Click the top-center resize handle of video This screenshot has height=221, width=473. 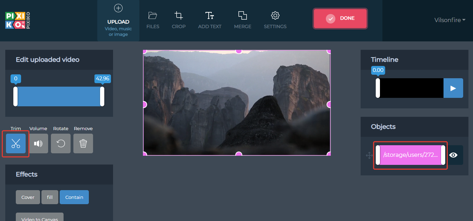pyautogui.click(x=239, y=51)
